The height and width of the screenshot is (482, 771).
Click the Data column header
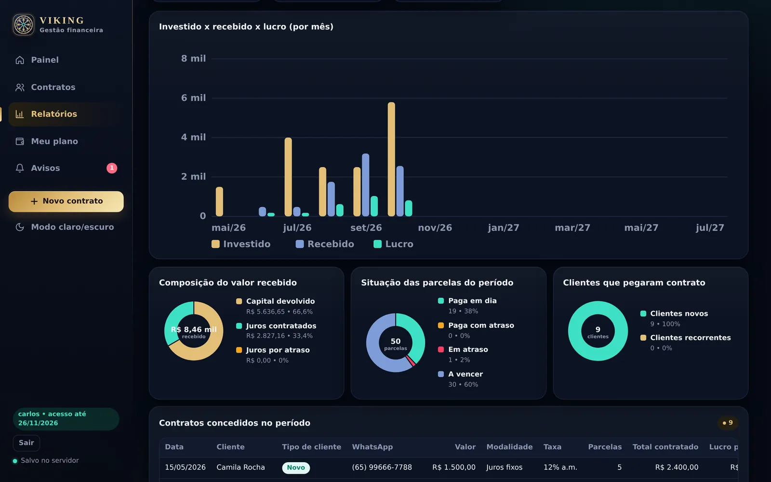coord(174,447)
